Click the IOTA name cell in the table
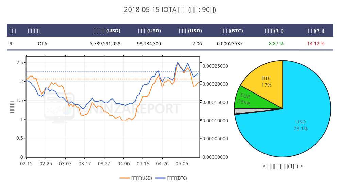The width and height of the screenshot is (340, 187). pos(42,44)
